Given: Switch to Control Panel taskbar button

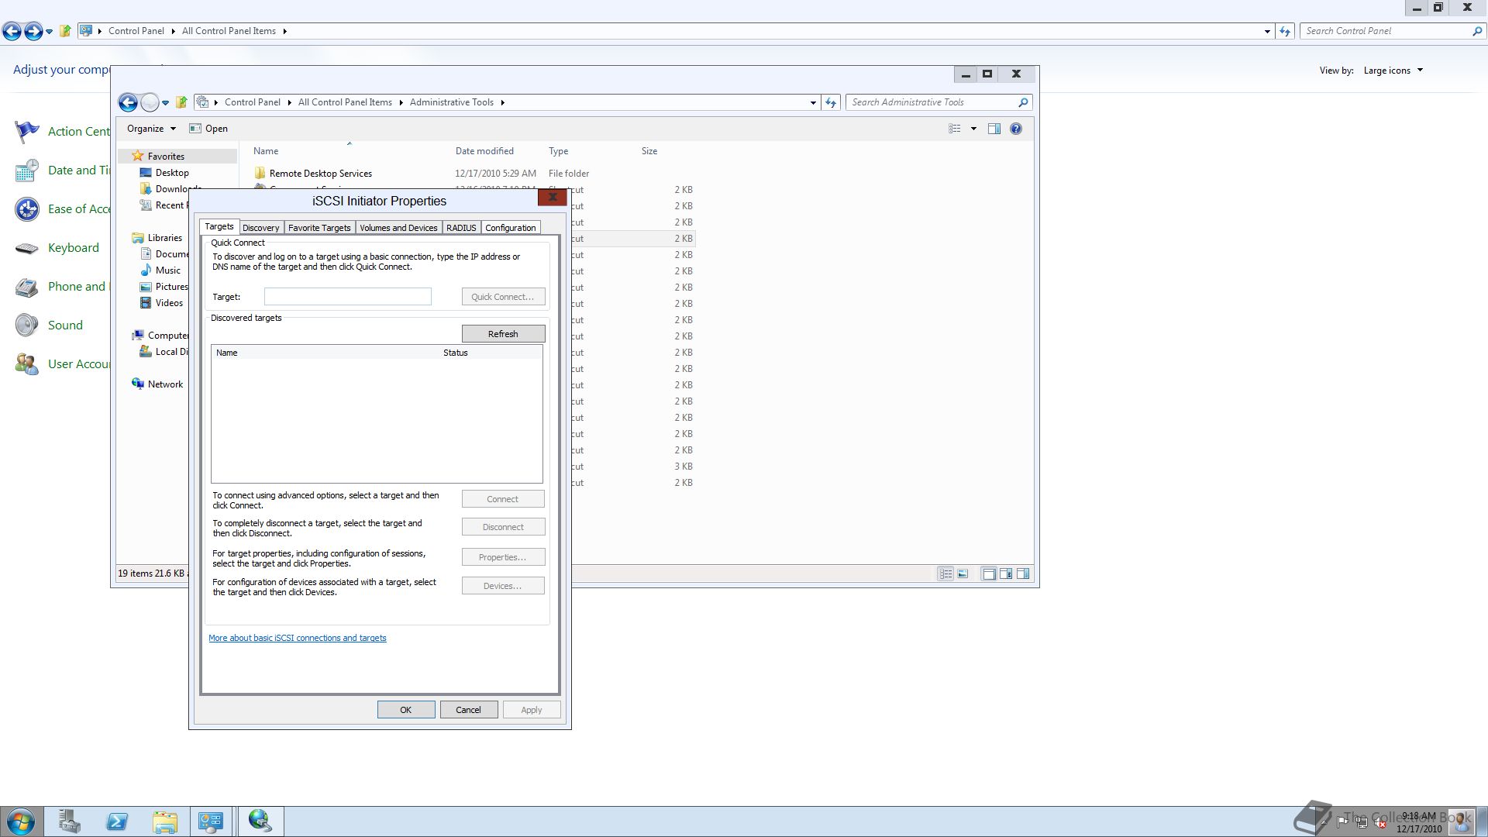Looking at the screenshot, I should coord(212,821).
